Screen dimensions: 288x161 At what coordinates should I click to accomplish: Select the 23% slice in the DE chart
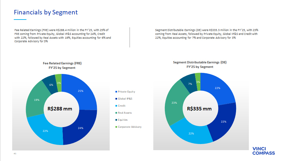174,103
